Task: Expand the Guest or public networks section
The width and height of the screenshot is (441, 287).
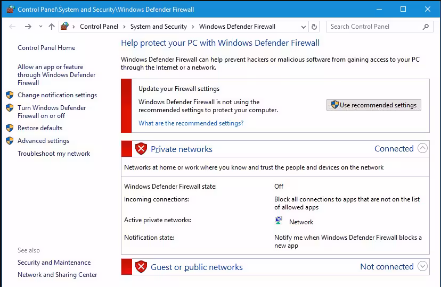Action: [423, 267]
